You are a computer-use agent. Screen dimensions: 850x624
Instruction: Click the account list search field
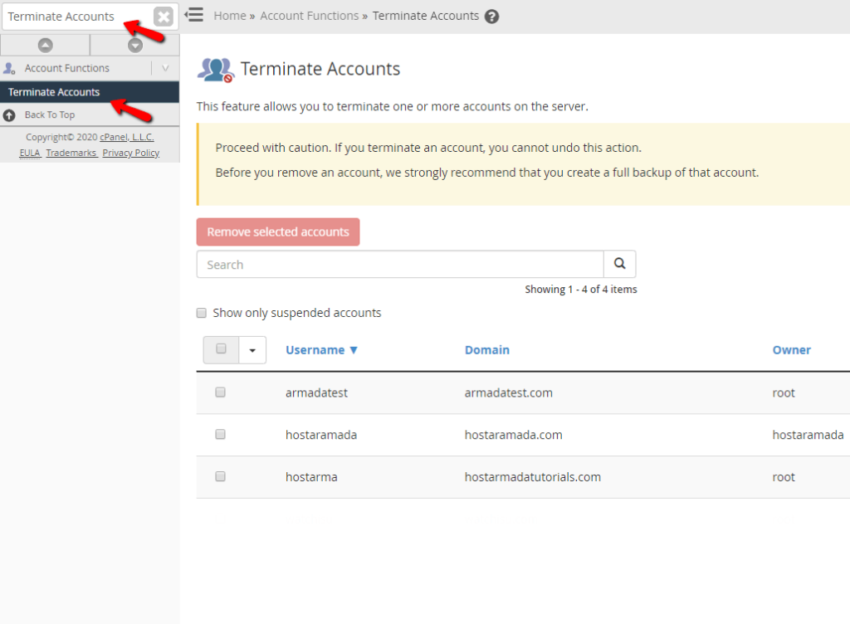(x=398, y=264)
